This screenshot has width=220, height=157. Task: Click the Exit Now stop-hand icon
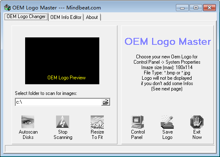(x=197, y=122)
